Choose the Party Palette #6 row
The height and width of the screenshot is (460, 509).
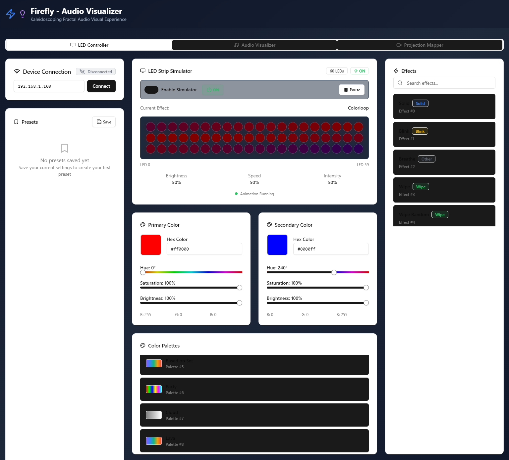tap(254, 389)
